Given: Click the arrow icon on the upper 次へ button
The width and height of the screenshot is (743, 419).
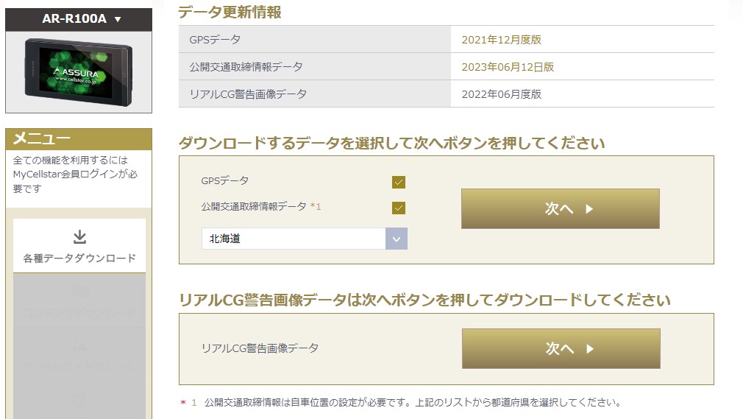Looking at the screenshot, I should [x=589, y=209].
